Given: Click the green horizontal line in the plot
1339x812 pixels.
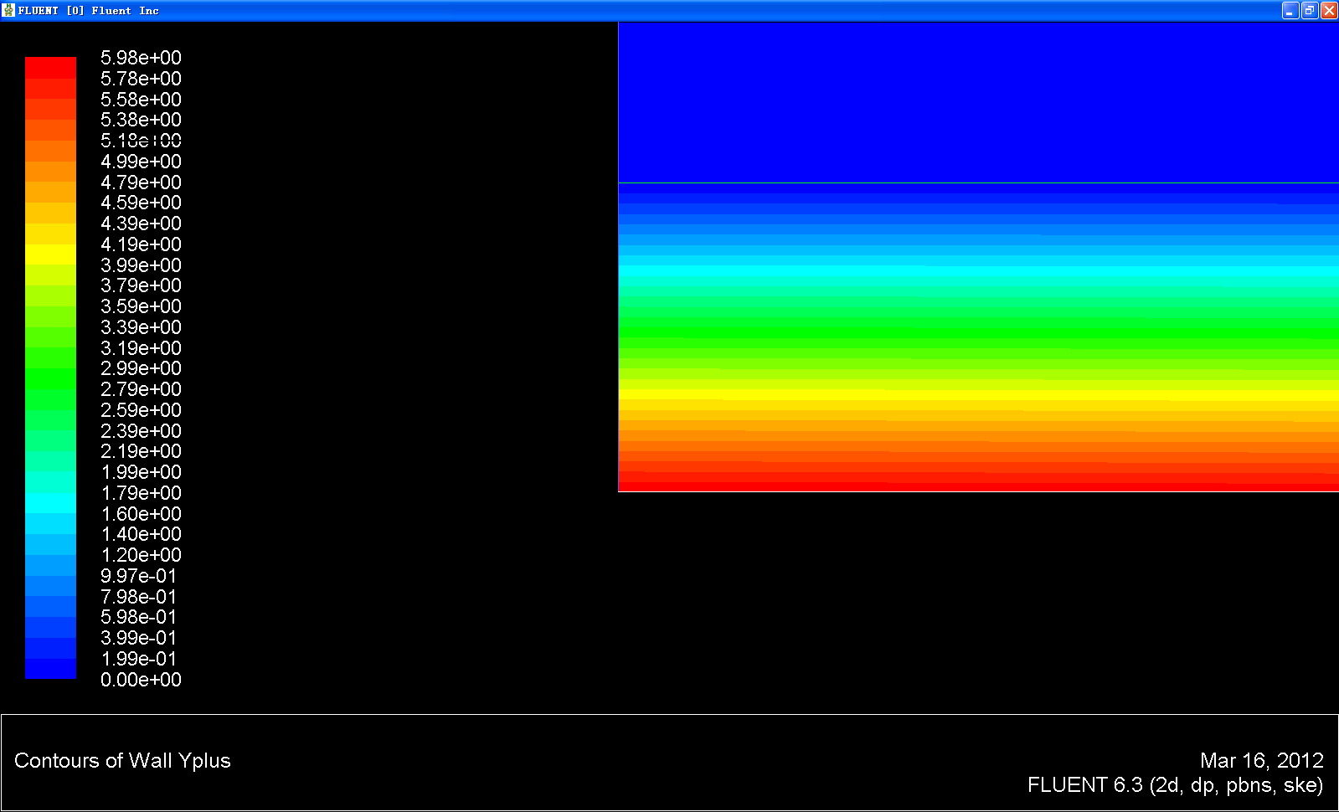Looking at the screenshot, I should coord(978,182).
